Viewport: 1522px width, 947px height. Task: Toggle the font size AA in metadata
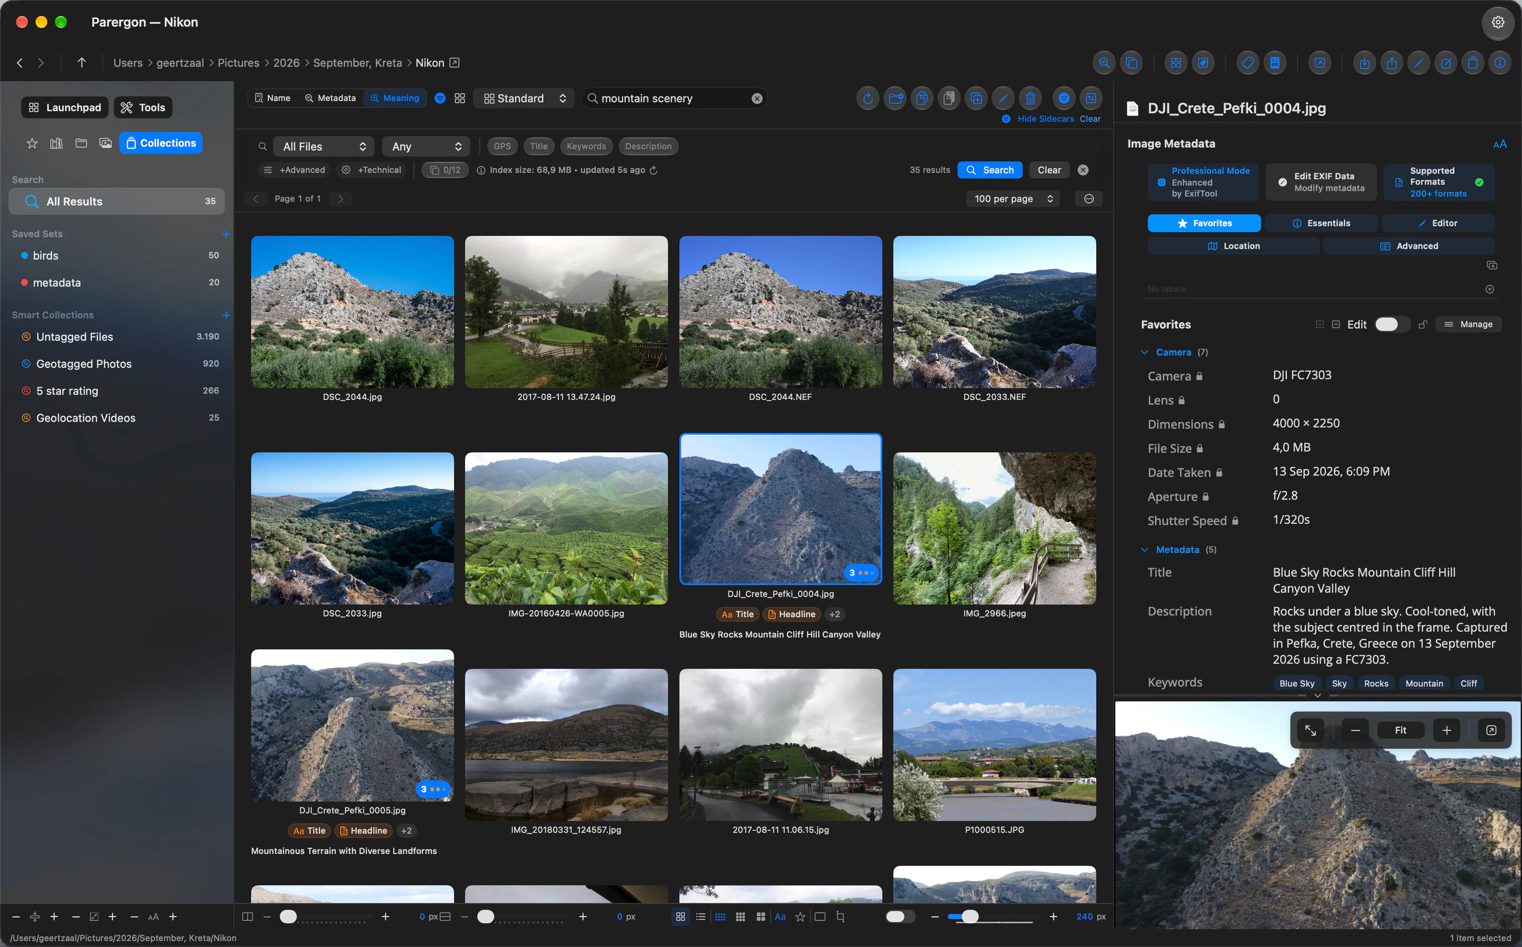1500,144
